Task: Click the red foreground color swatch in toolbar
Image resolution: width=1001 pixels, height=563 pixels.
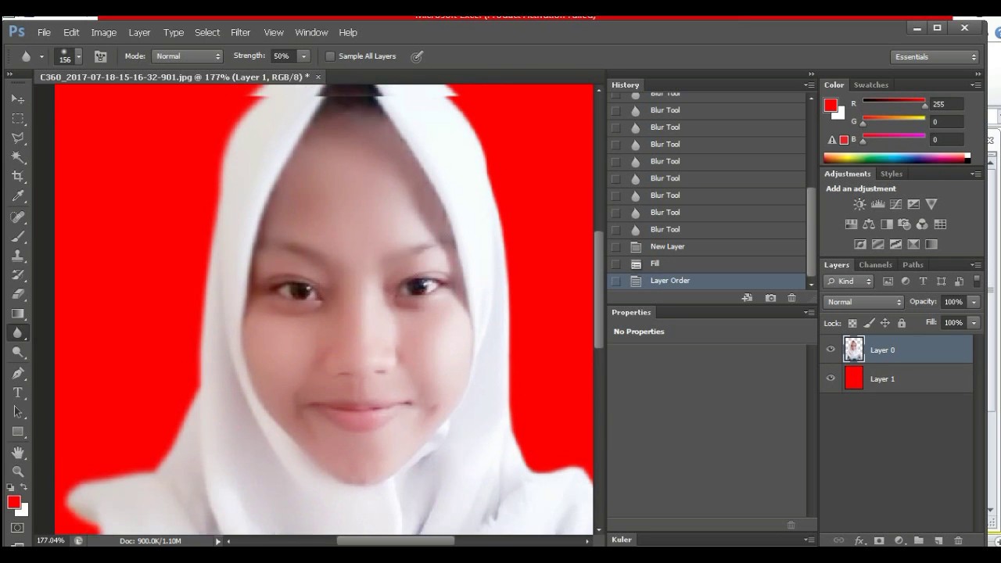Action: [x=14, y=502]
